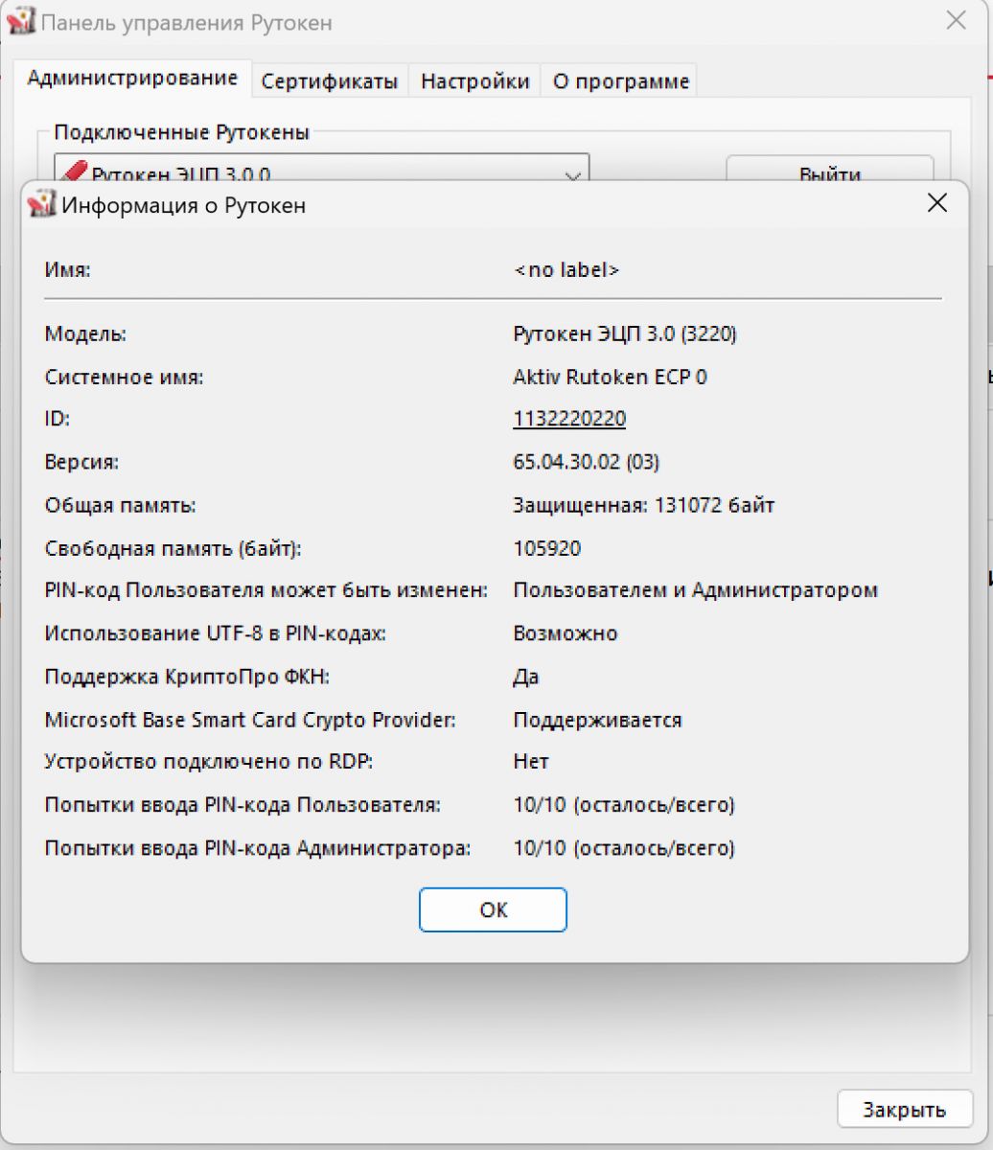Click the red token icon in the dropdown
Viewport: 993px width, 1150px height.
[74, 172]
